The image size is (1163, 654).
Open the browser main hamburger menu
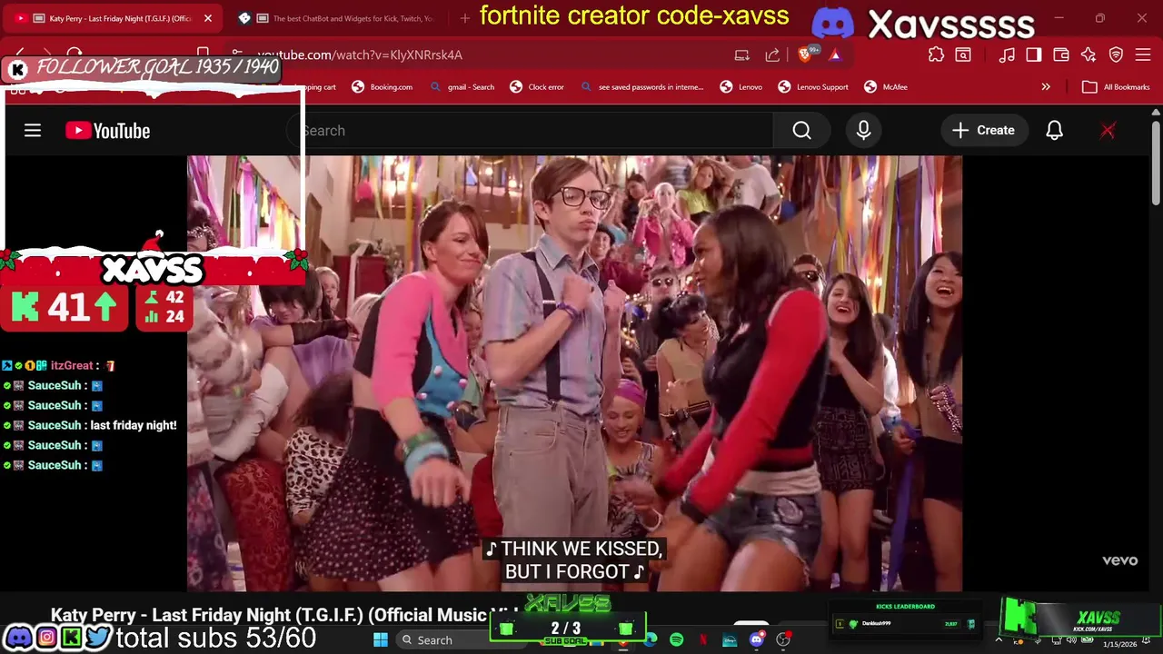point(1143,55)
